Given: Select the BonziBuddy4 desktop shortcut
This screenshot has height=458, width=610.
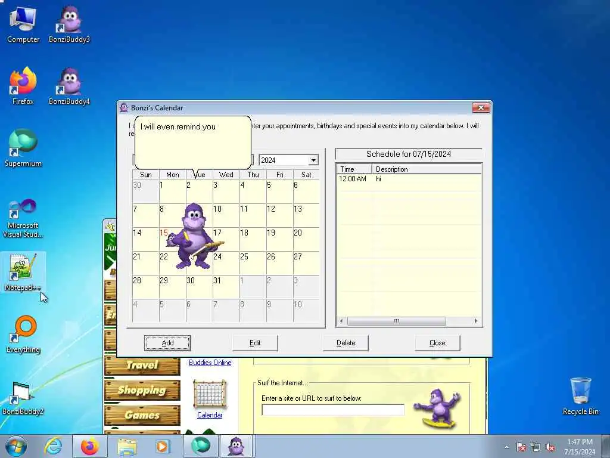Looking at the screenshot, I should point(69,86).
